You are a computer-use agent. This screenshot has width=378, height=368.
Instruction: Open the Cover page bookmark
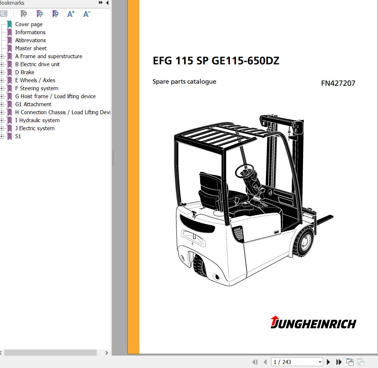(29, 24)
